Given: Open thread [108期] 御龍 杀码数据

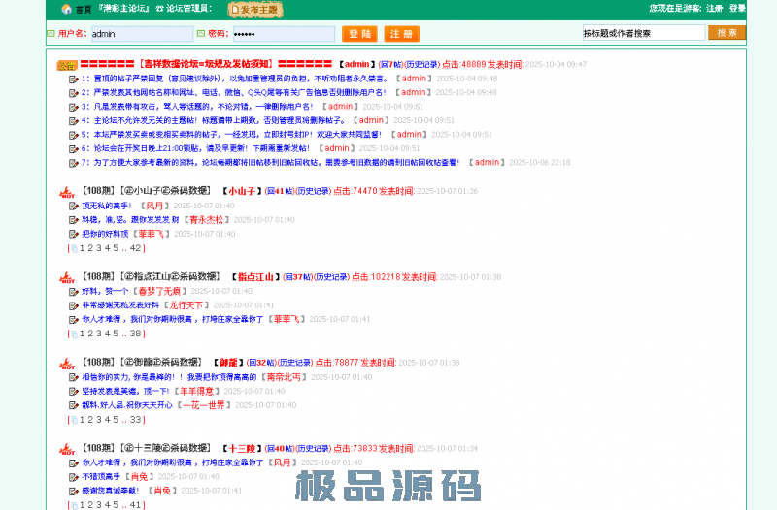Looking at the screenshot, I should click(142, 362).
